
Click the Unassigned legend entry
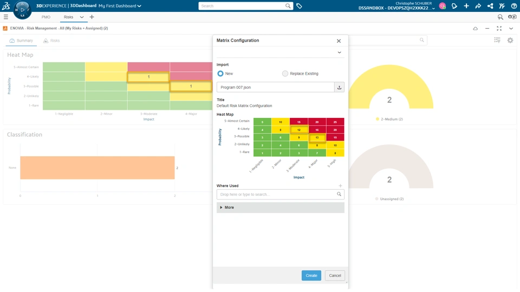tap(389, 199)
